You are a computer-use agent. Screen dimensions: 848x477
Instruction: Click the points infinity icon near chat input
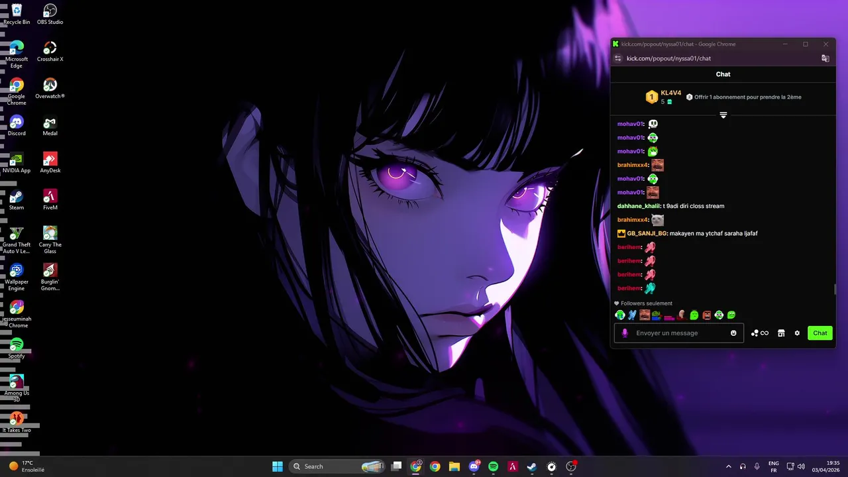click(760, 333)
